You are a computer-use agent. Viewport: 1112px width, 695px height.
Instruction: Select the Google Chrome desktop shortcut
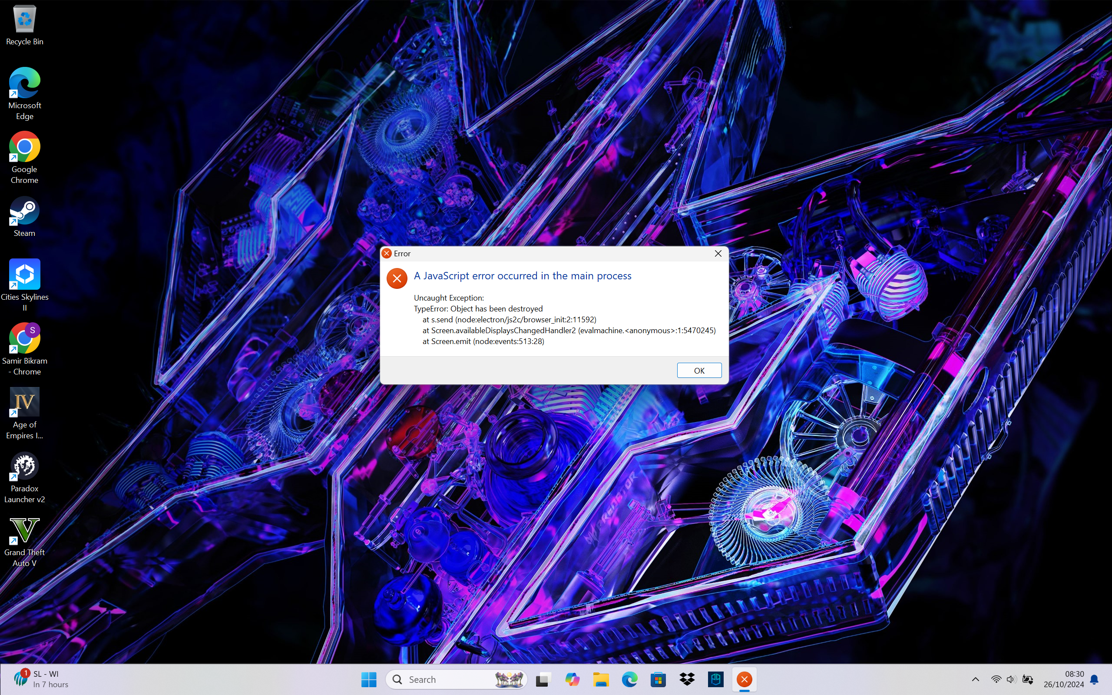[x=24, y=158]
